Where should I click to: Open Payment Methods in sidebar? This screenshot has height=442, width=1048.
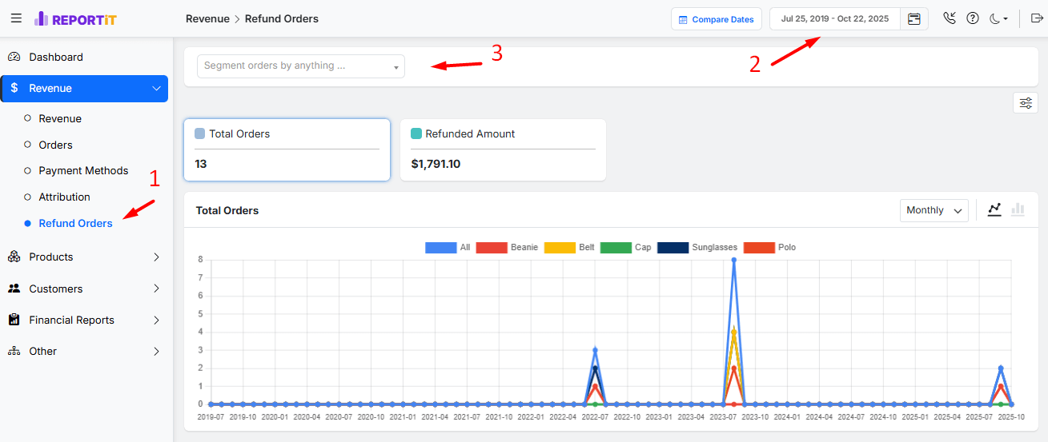tap(83, 170)
